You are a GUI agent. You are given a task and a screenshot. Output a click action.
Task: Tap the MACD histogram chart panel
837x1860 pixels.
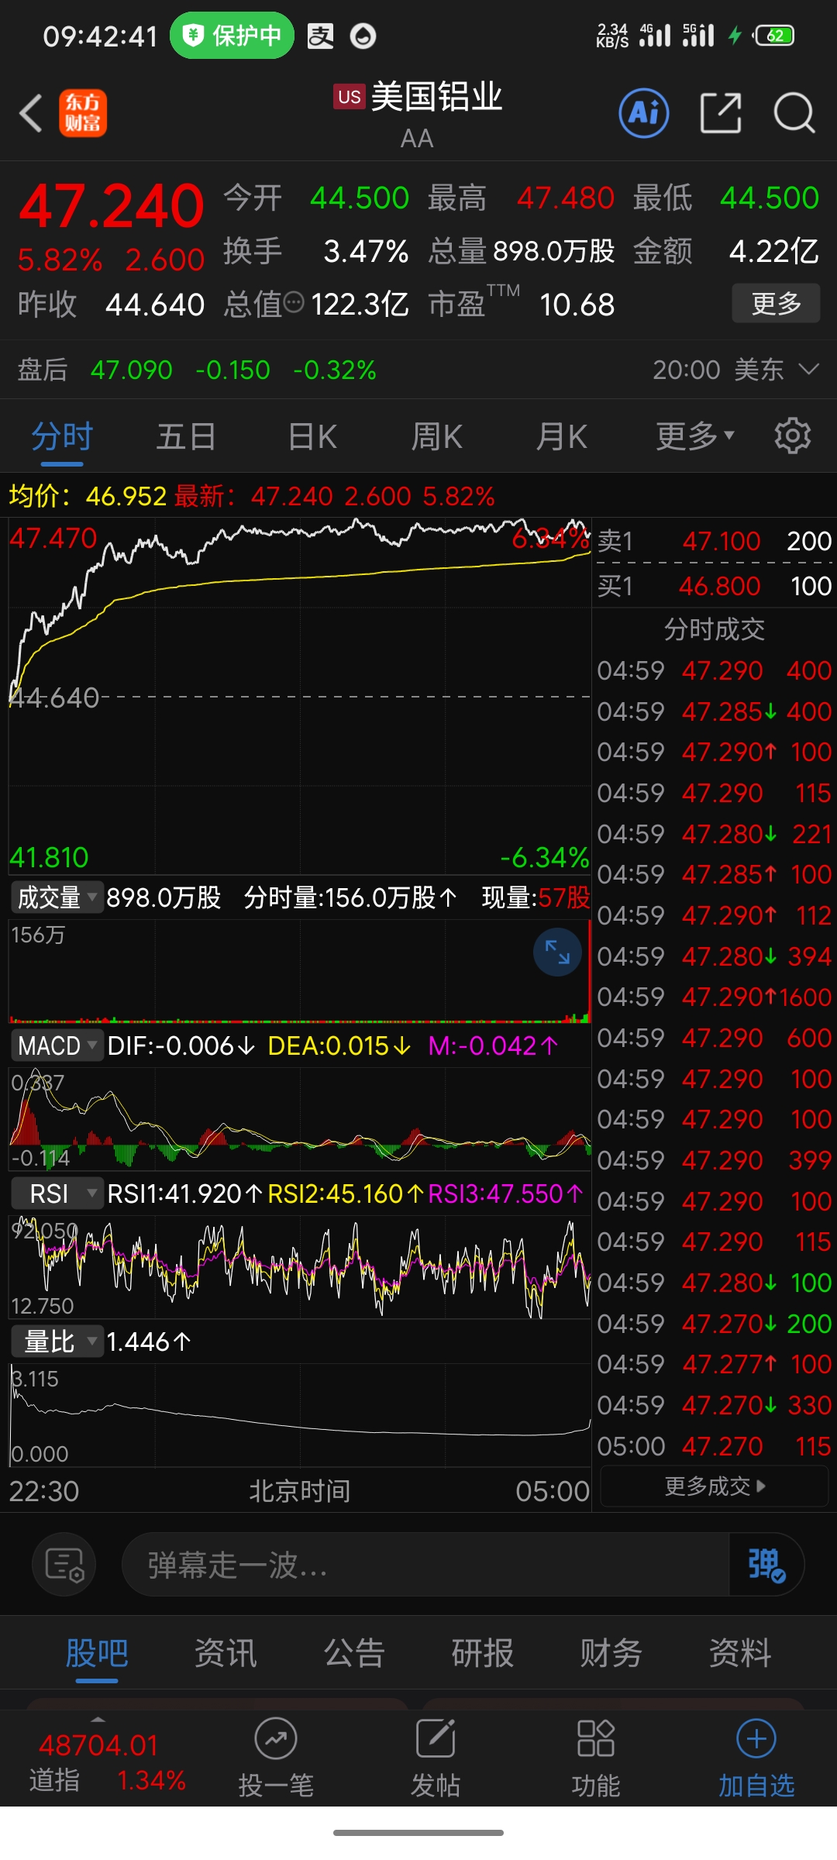300,1119
